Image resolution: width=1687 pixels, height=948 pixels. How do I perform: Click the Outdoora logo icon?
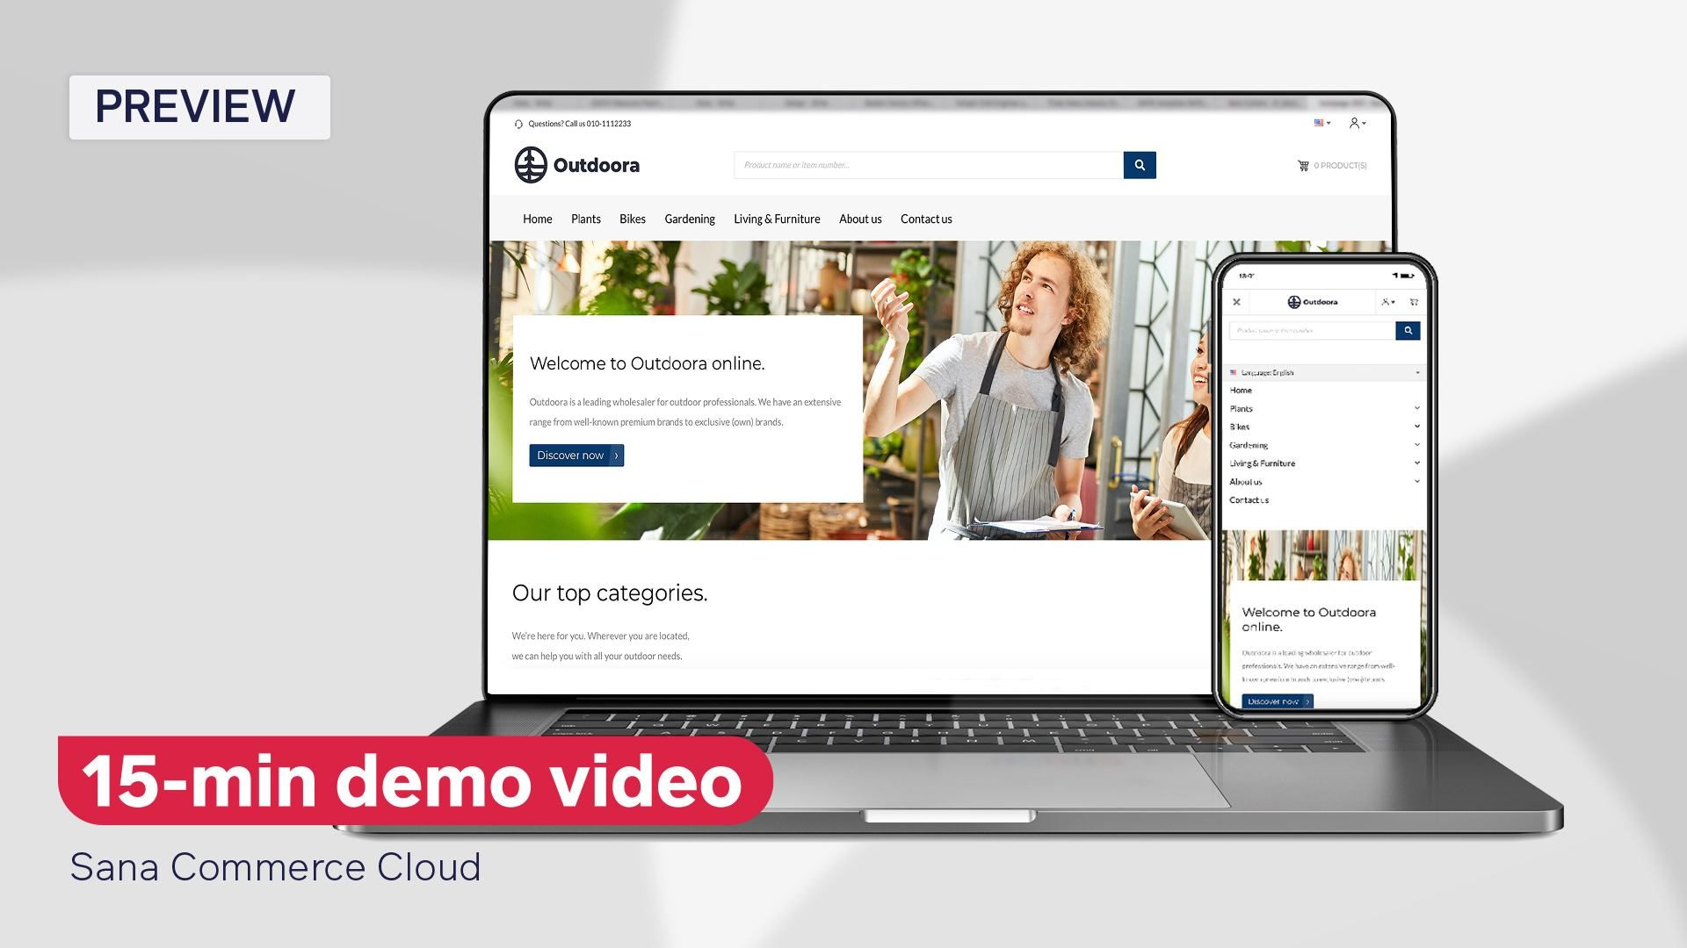[528, 163]
